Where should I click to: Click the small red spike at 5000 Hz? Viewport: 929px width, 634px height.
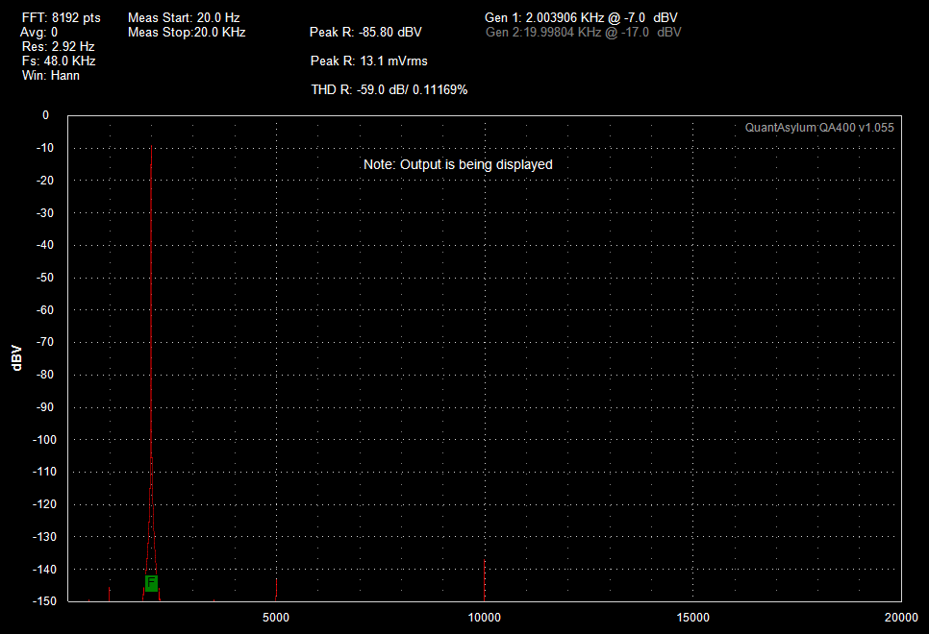(276, 590)
